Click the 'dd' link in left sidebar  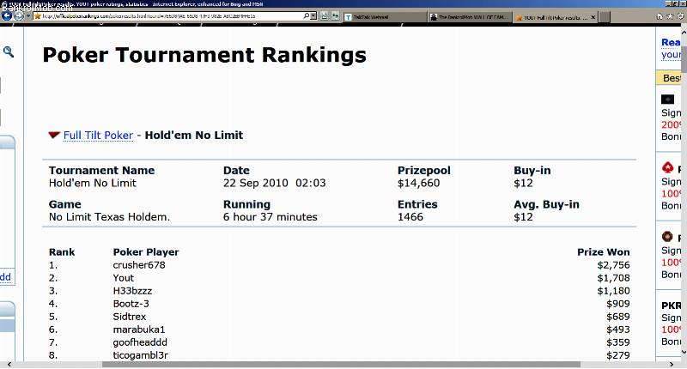point(5,277)
